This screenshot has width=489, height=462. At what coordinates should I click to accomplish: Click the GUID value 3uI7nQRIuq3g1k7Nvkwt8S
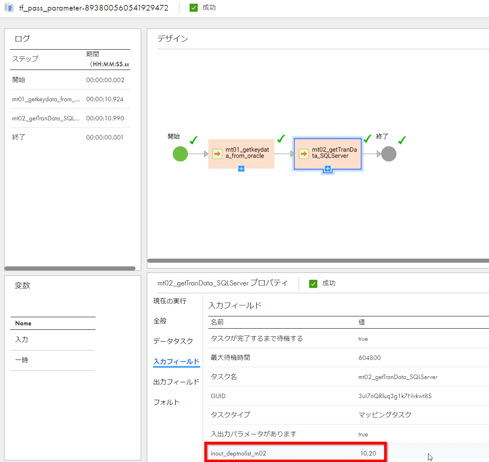click(x=395, y=396)
